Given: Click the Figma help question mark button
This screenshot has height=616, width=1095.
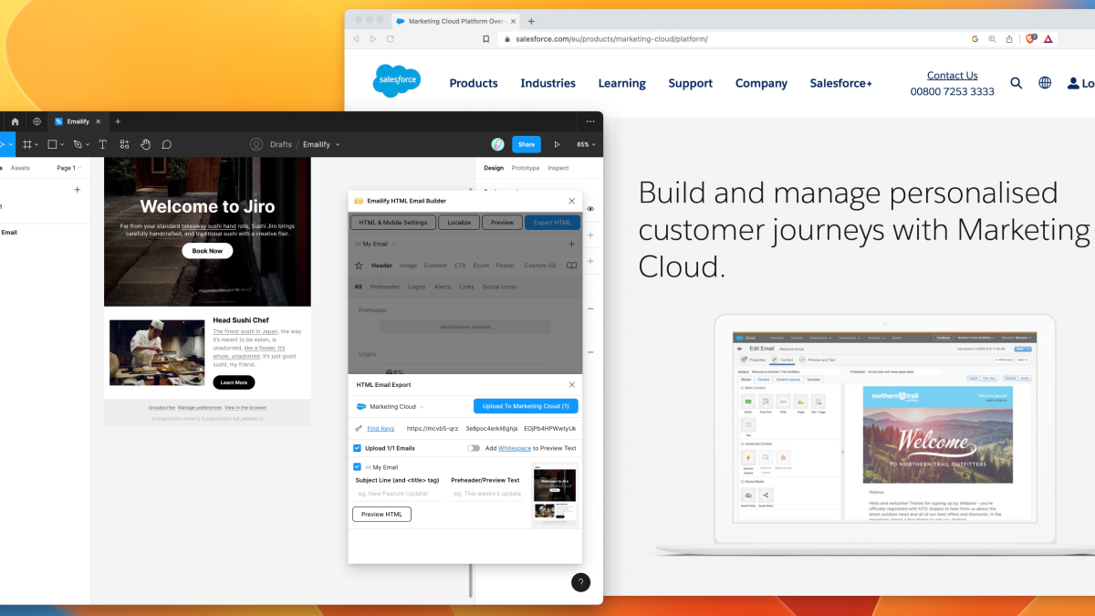Looking at the screenshot, I should (x=580, y=582).
